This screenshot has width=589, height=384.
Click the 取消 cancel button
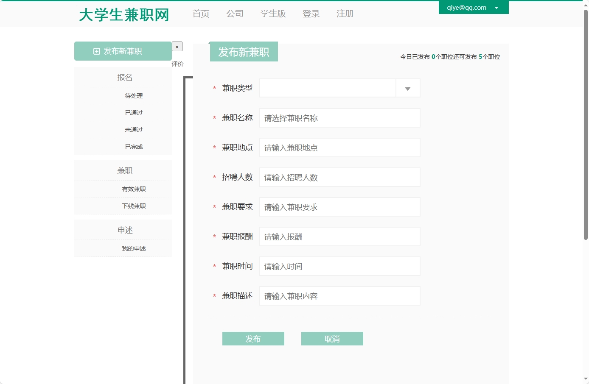(x=332, y=338)
